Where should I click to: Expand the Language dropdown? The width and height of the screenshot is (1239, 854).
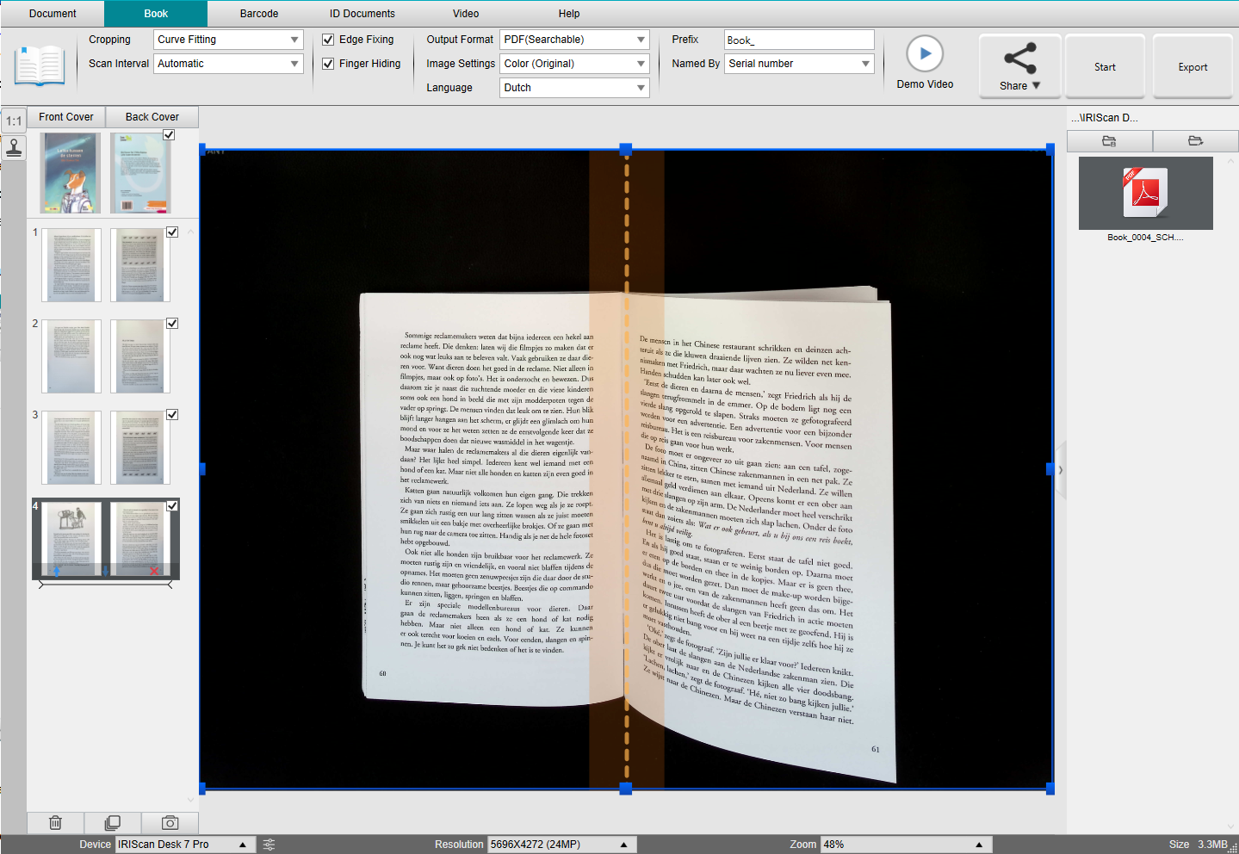click(x=574, y=88)
